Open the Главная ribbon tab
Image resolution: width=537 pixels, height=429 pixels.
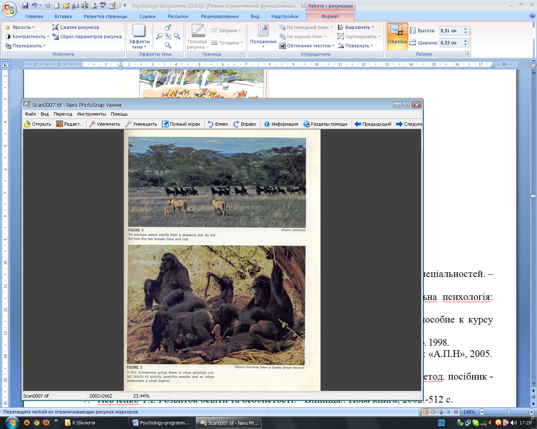(34, 16)
